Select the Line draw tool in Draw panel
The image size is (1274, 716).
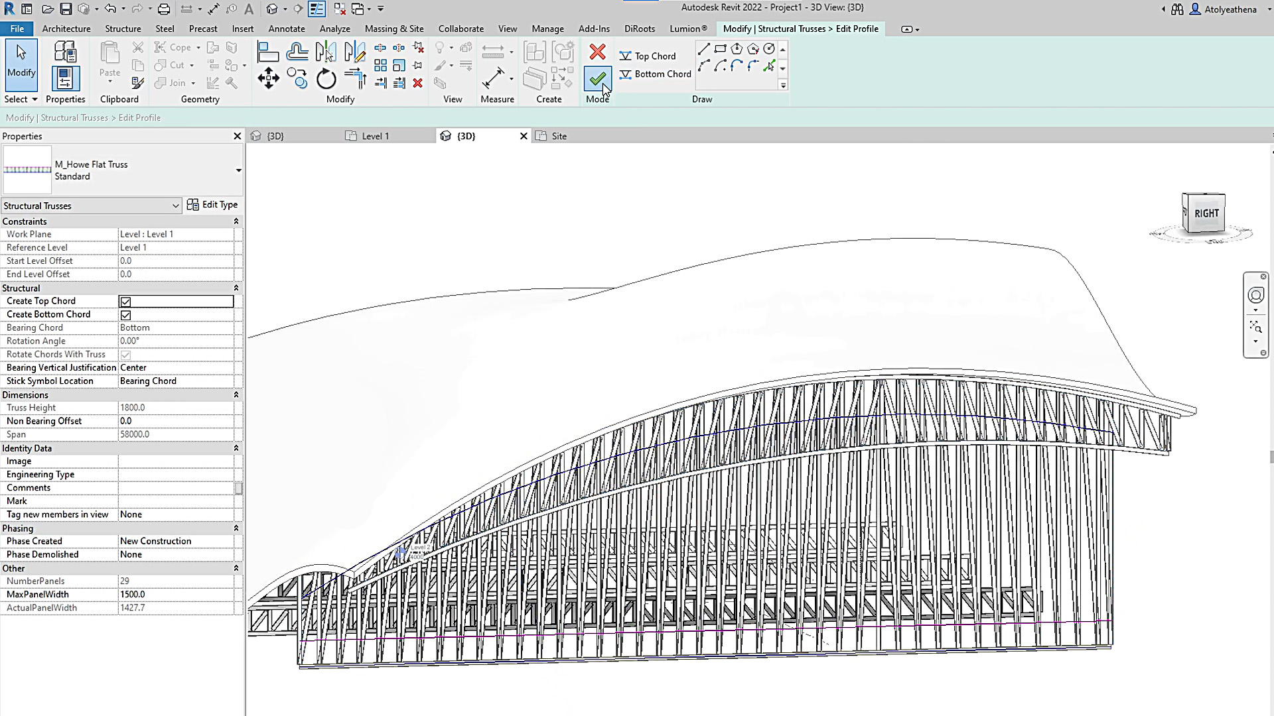click(704, 48)
